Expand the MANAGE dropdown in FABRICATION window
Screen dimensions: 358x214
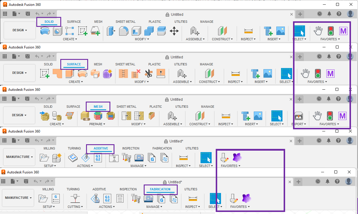(154, 207)
